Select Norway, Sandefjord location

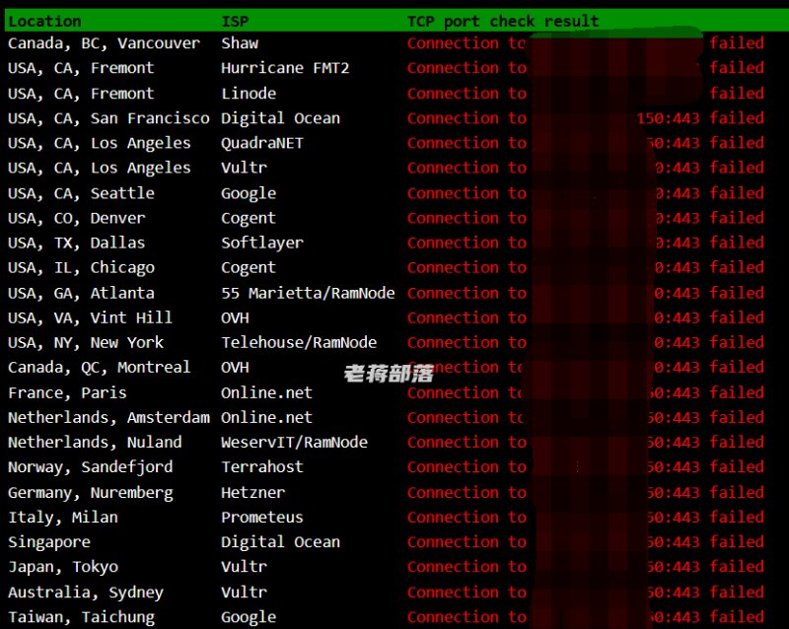91,467
